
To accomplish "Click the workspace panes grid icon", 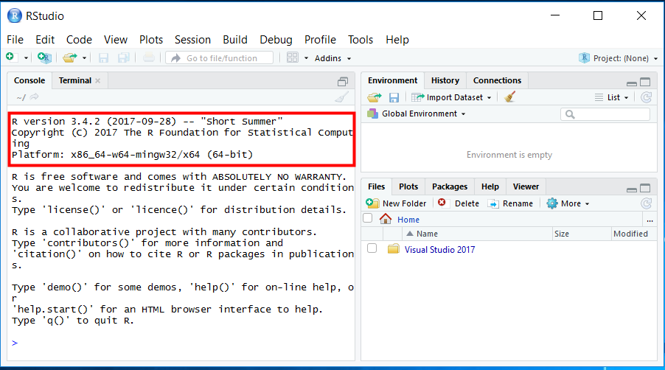I will click(x=293, y=57).
